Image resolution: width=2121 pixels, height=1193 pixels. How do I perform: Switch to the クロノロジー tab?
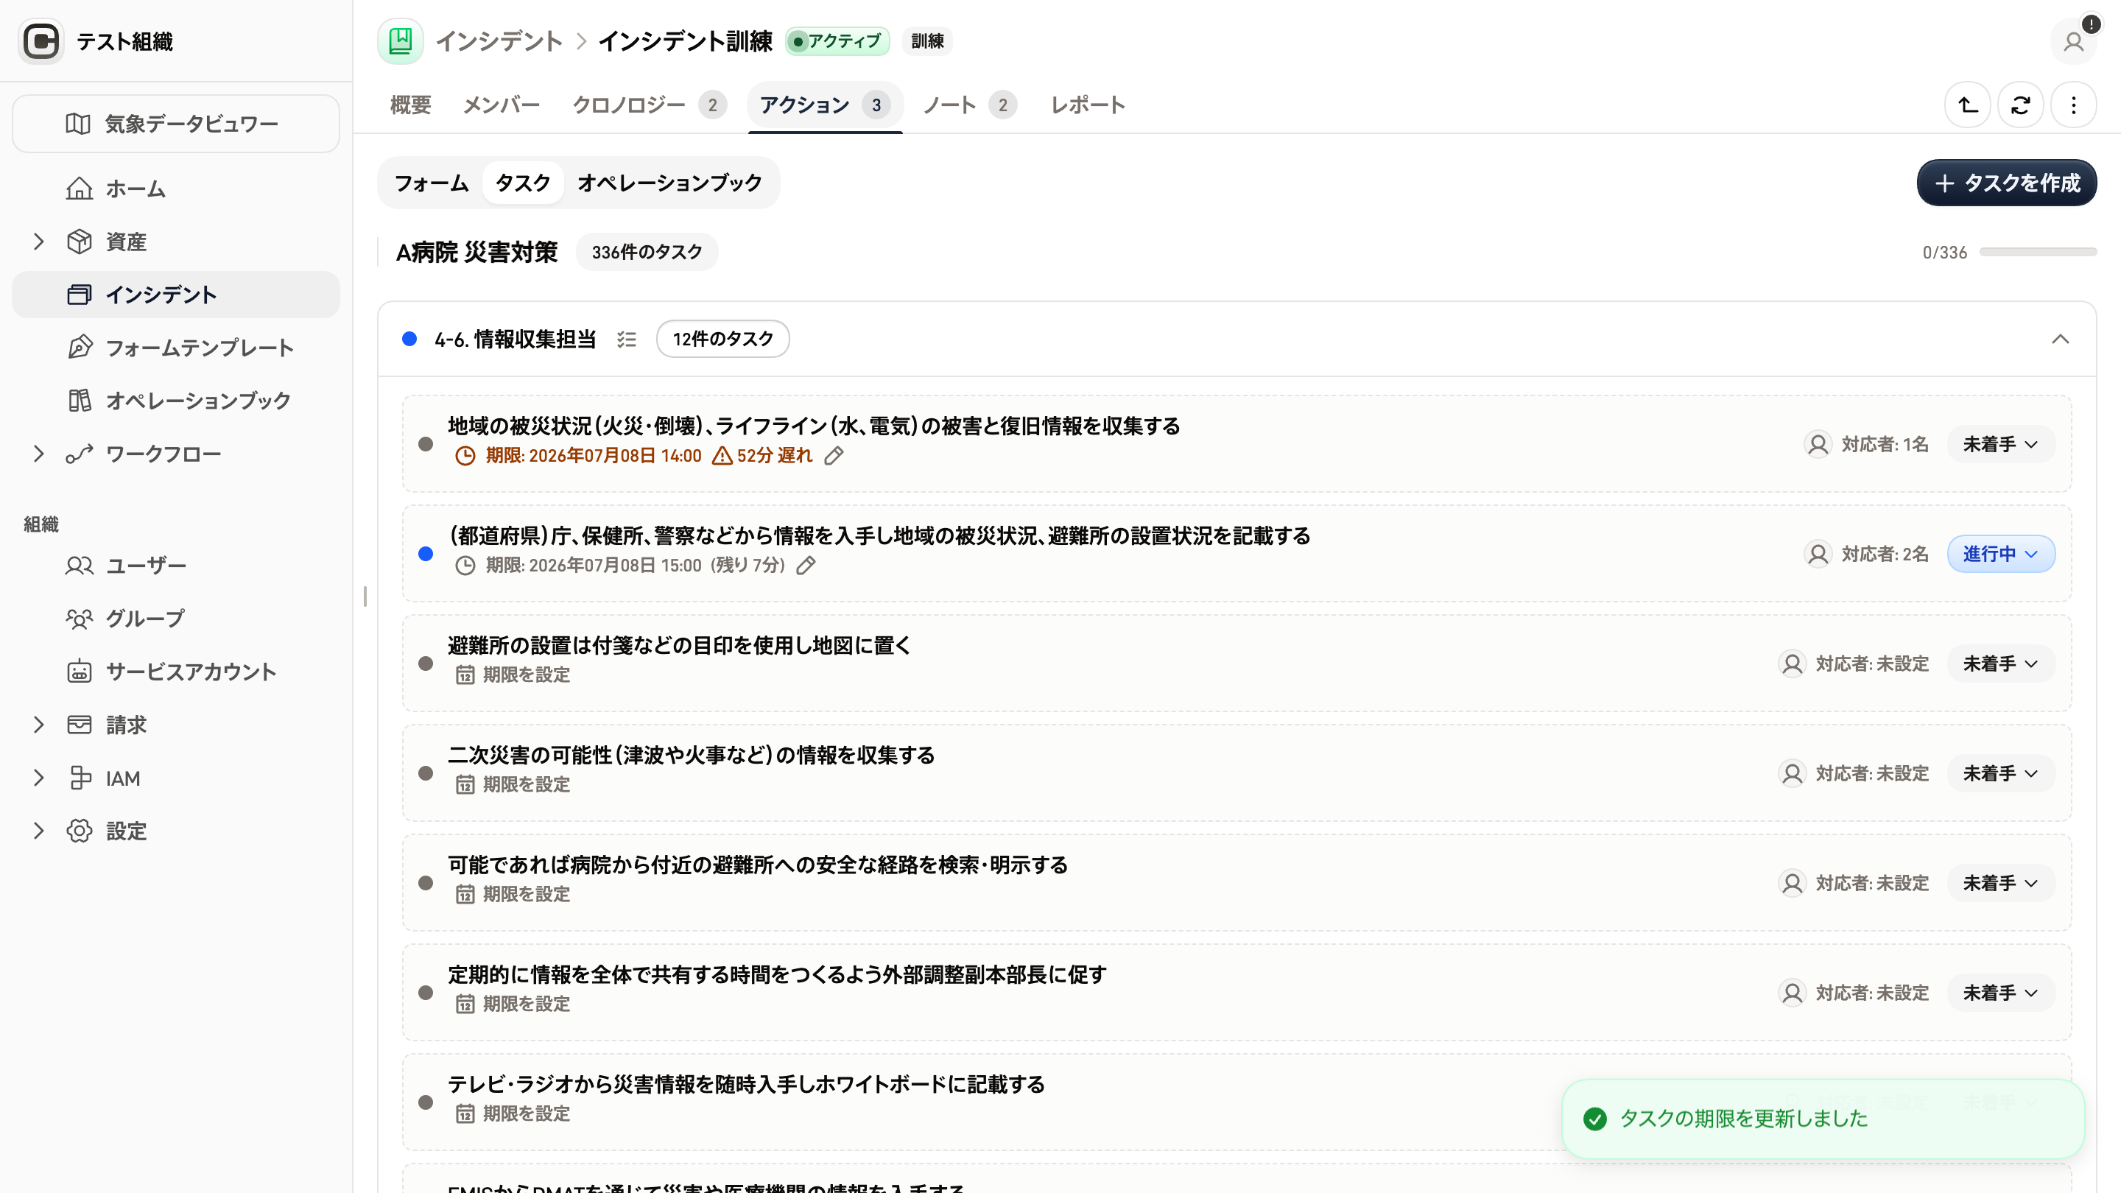(649, 105)
